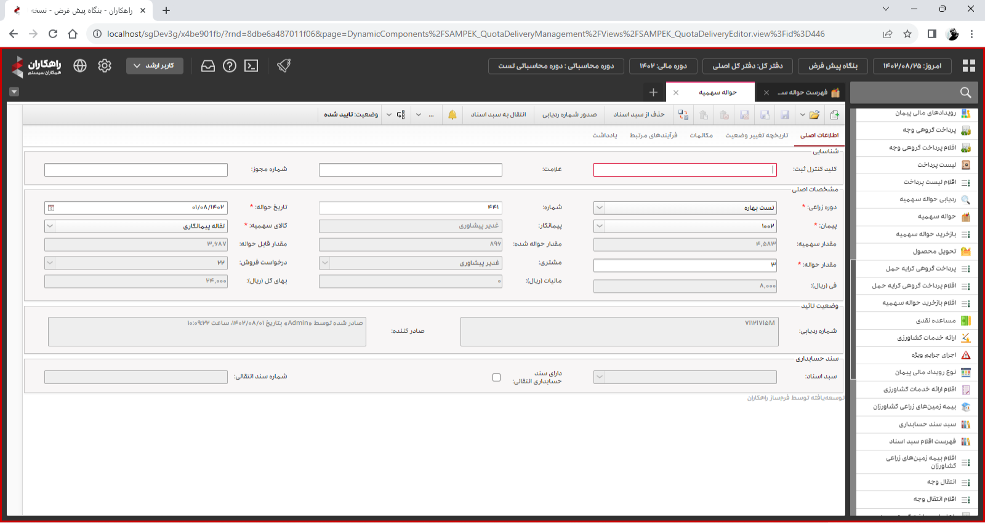This screenshot has width=985, height=523.
Task: Switch to the مکالمات tab
Action: pyautogui.click(x=701, y=135)
